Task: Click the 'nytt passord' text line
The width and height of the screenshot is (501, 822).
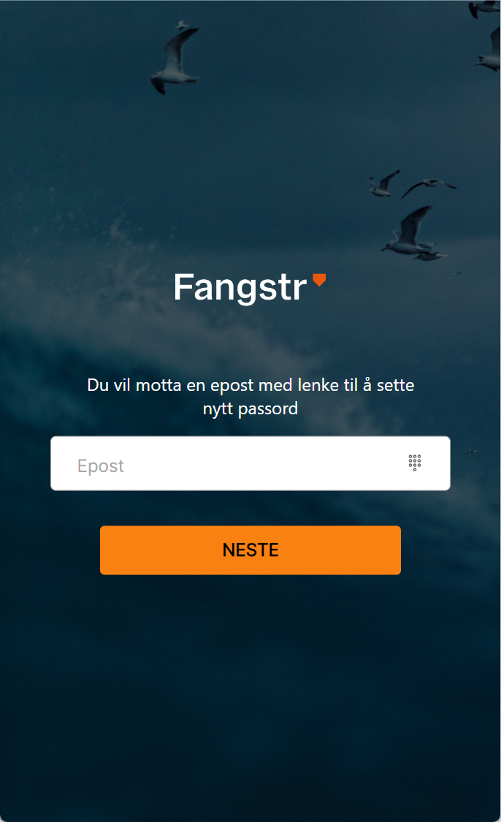Action: [250, 408]
